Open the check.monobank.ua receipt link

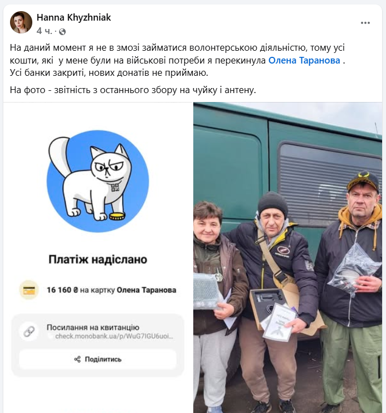(x=114, y=336)
